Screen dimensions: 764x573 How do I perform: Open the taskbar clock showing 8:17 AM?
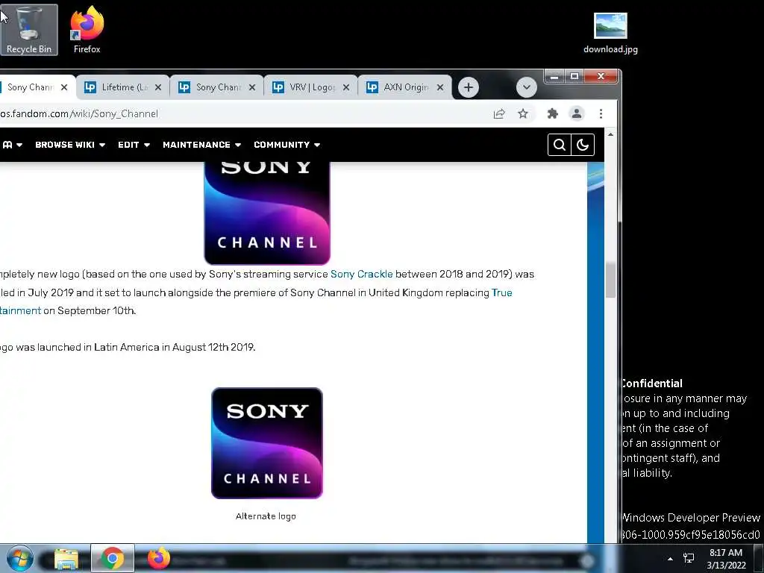(x=726, y=559)
